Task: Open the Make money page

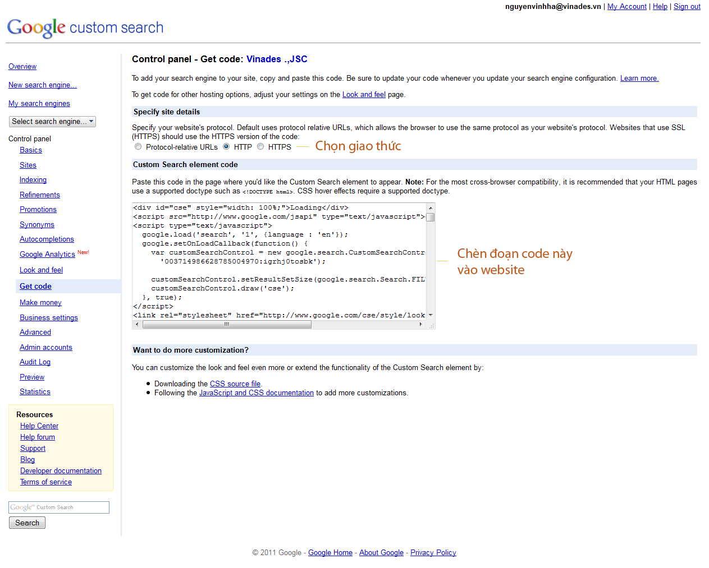Action: coord(40,303)
